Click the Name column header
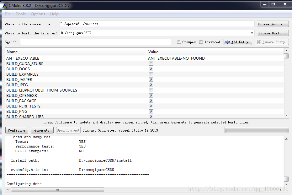Viewport: 292px width, 195px height. pyautogui.click(x=76, y=52)
